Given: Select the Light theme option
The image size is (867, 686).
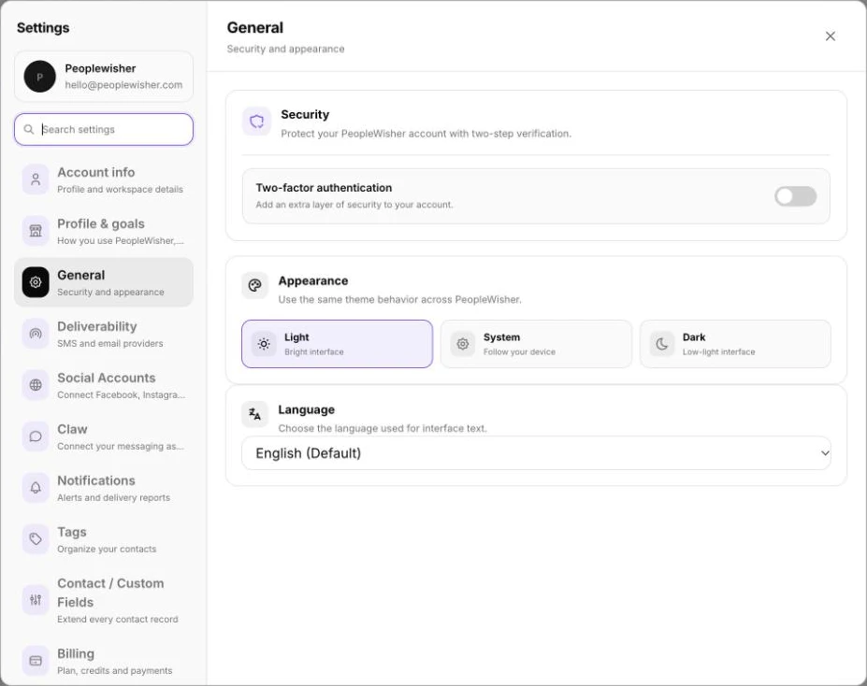Looking at the screenshot, I should coord(337,344).
